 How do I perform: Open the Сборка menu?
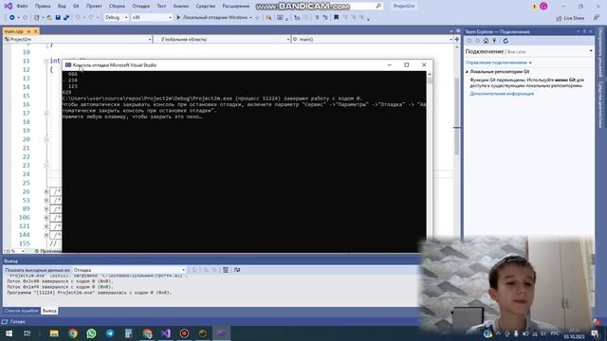pos(117,7)
